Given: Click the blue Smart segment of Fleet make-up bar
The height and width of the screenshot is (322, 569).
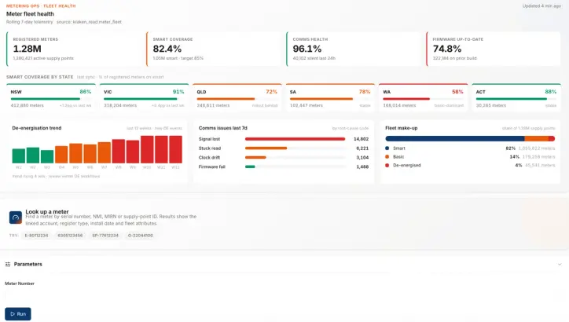Looking at the screenshot, I should pos(455,138).
